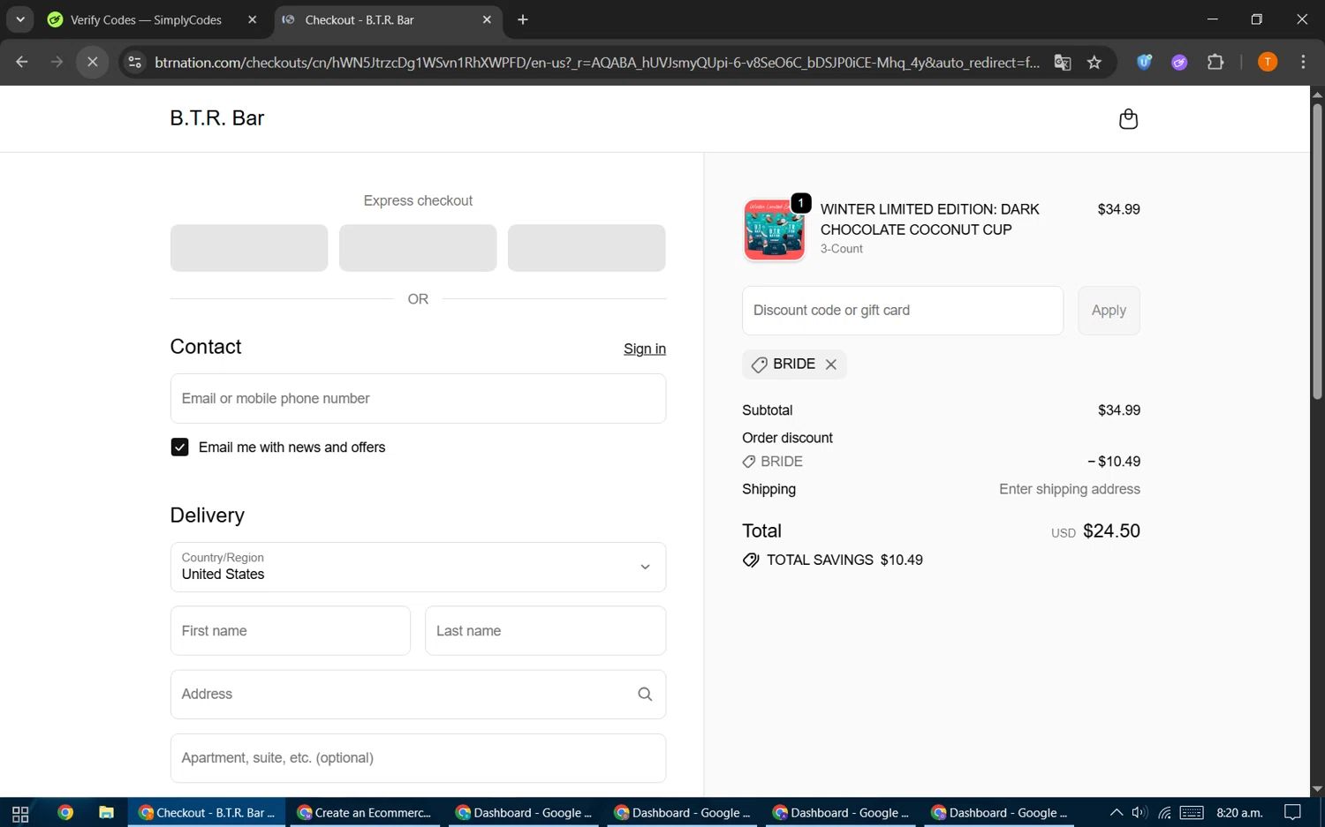Close the Verify Codes — SimplyCodes tab

click(x=253, y=19)
